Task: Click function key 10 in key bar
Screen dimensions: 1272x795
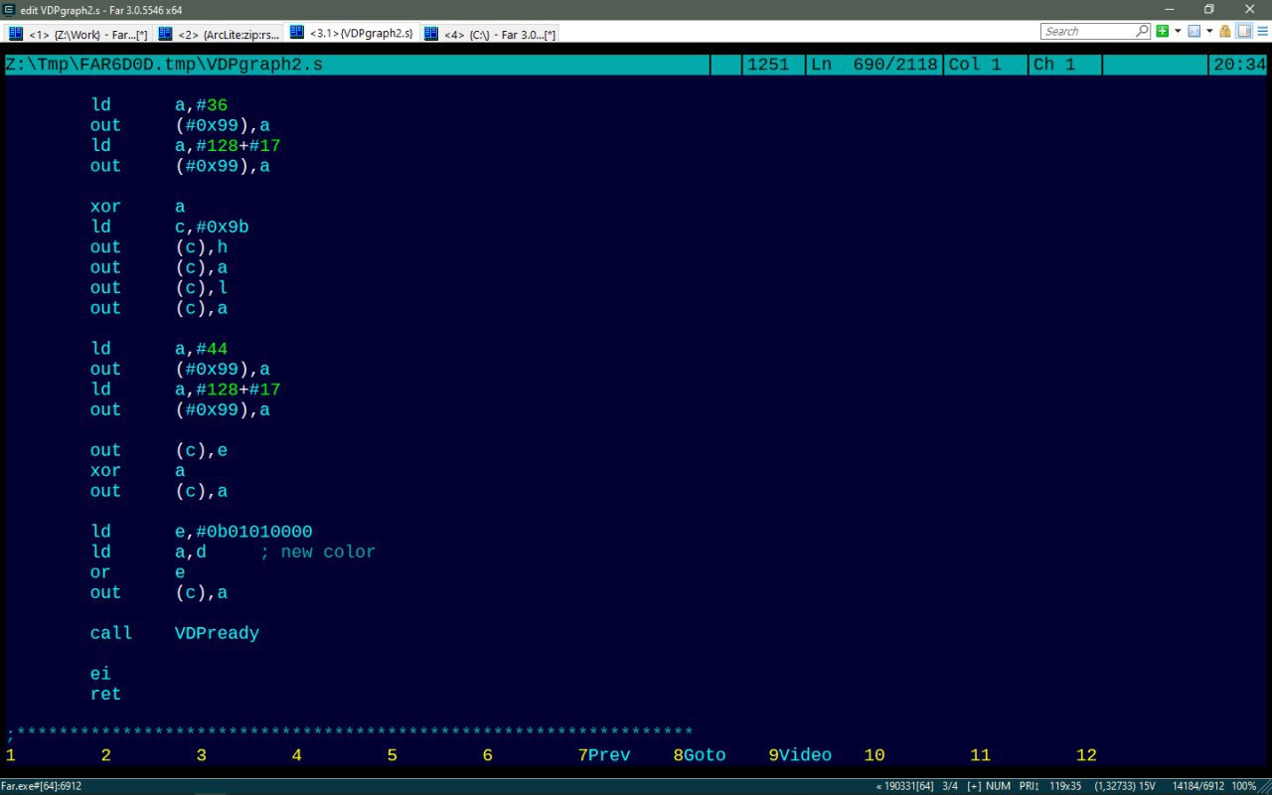Action: [x=874, y=755]
